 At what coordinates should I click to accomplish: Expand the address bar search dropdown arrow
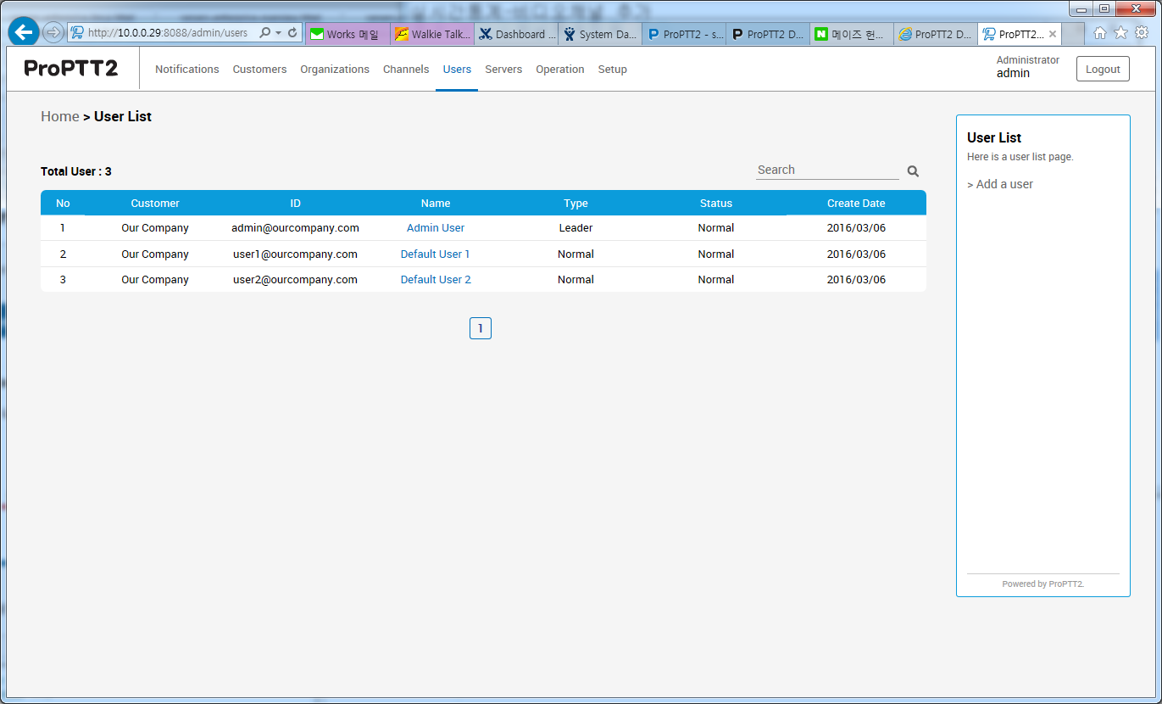pyautogui.click(x=278, y=33)
